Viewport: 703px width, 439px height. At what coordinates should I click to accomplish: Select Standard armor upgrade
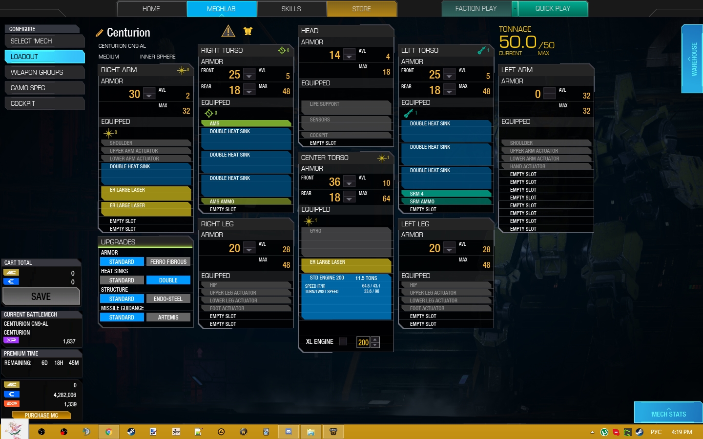click(122, 262)
